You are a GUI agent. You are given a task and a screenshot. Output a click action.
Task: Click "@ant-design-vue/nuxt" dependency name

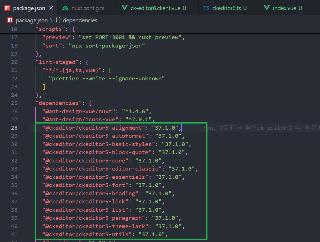tap(79, 111)
